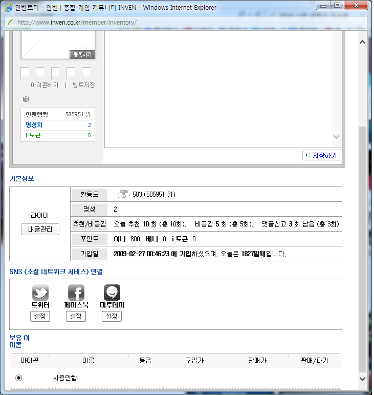Click the 내글관리 button
The width and height of the screenshot is (374, 395).
pyautogui.click(x=40, y=230)
